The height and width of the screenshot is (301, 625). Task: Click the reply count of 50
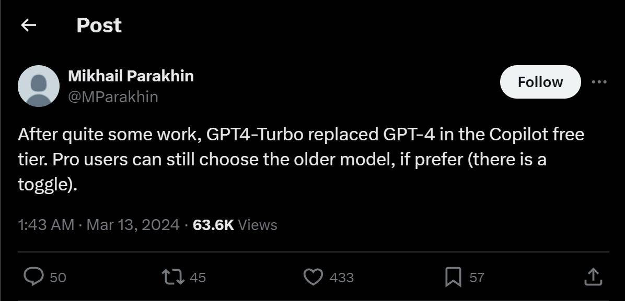[58, 278]
